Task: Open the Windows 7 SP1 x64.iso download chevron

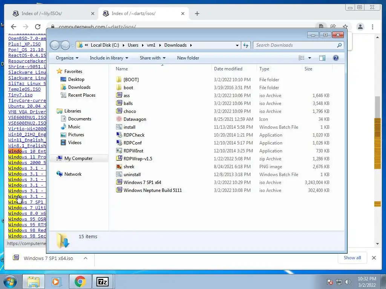Action: [86, 258]
